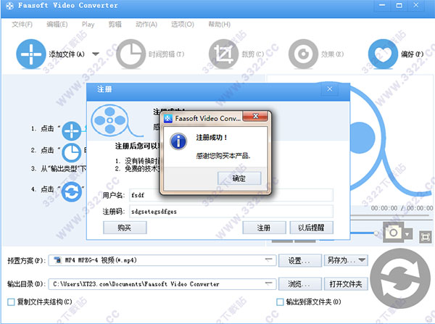Click the Time Trim clock icon

[130, 54]
